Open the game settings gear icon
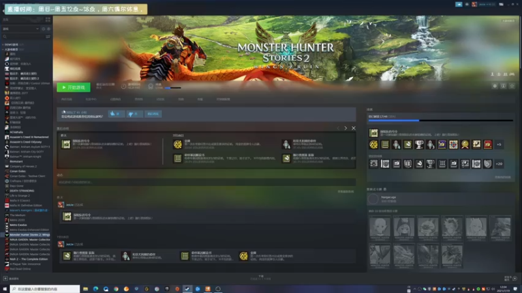Screen dimensions: 522x293 [x=495, y=86]
